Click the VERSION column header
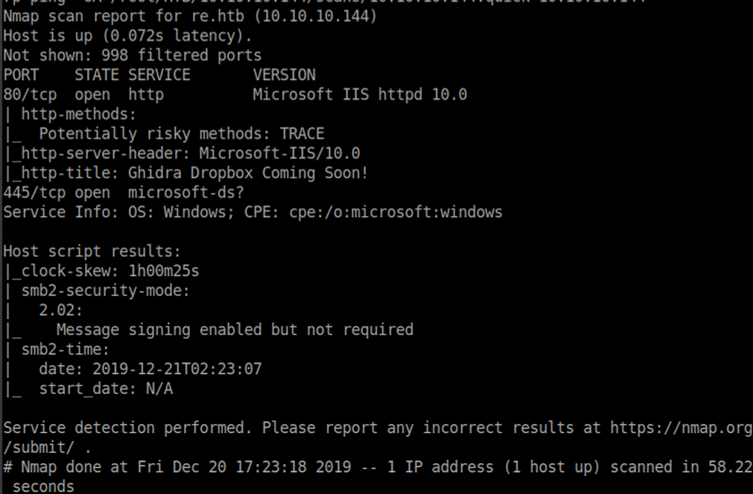This screenshot has height=494, width=753. point(284,75)
